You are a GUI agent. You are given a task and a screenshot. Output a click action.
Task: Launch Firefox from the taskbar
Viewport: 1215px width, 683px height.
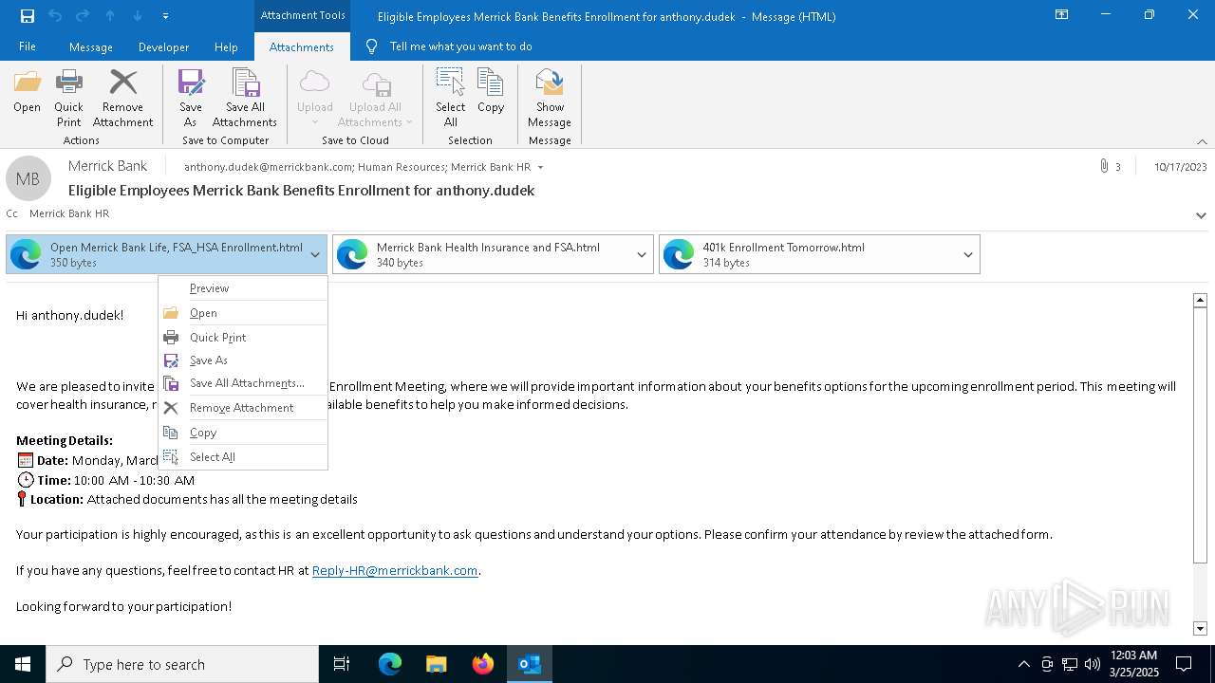483,664
